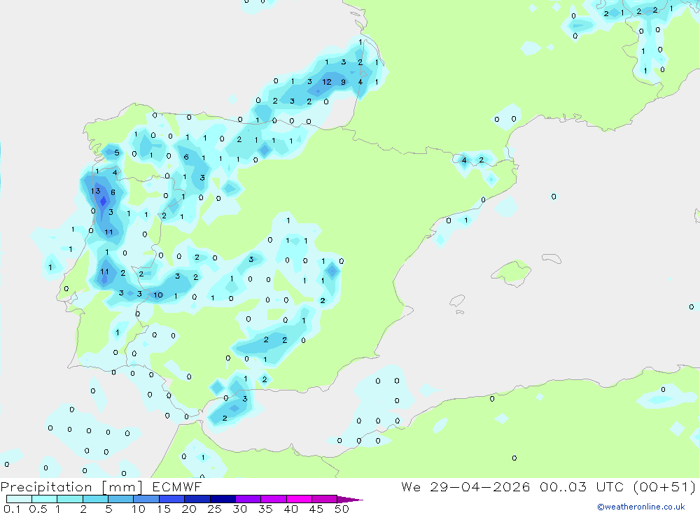Click the Menorca island outline
Image resolution: width=700 pixels, height=513 pixels.
[x=552, y=258]
